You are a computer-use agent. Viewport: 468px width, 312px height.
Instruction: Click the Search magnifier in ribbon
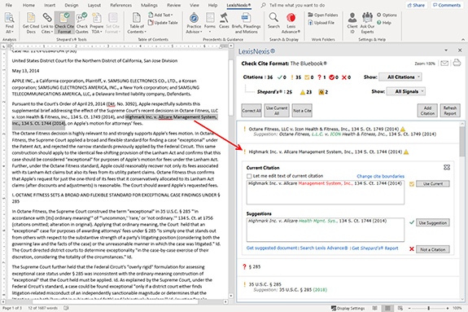[x=273, y=21]
